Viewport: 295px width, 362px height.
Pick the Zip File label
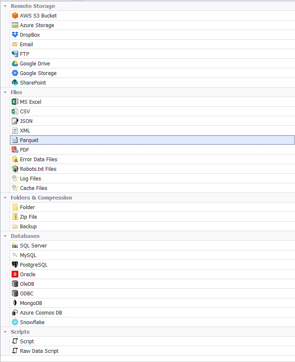tap(28, 217)
